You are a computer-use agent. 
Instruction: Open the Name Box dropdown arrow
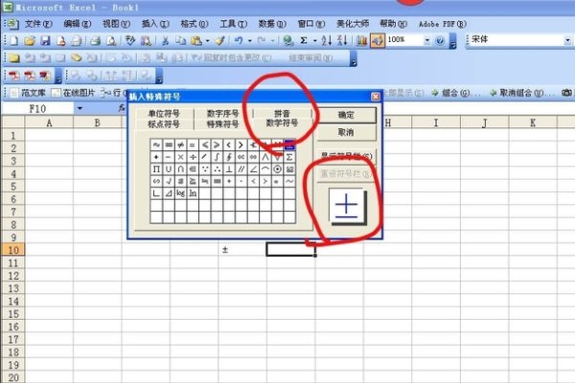pos(80,108)
